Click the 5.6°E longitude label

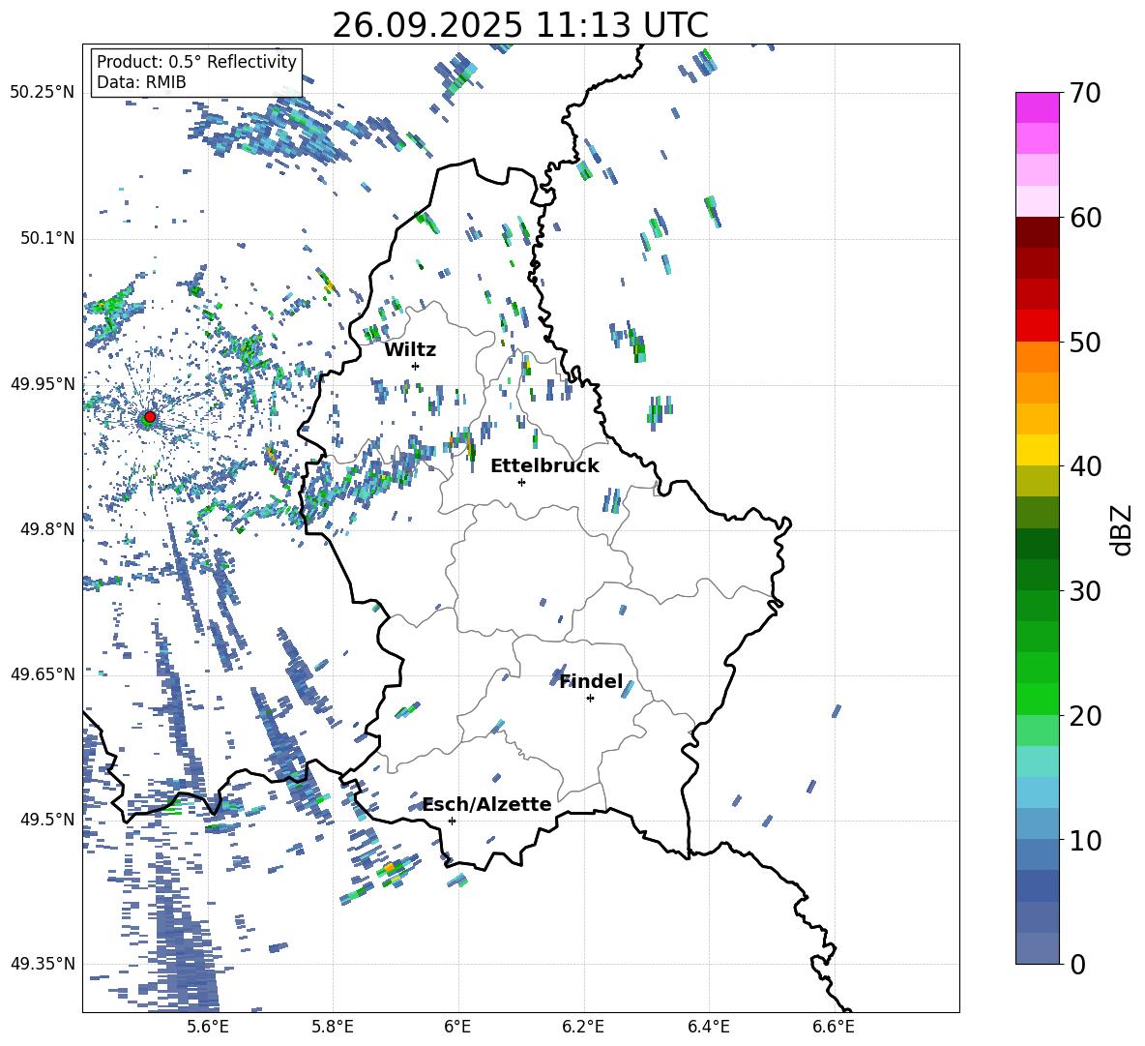[x=208, y=1027]
